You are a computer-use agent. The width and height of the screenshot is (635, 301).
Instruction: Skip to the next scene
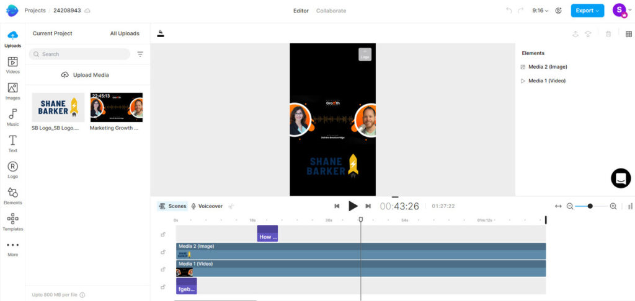[x=368, y=206]
